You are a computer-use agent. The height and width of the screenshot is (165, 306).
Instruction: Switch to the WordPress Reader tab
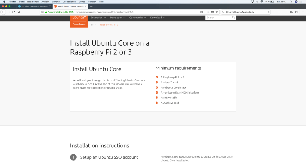(34, 7)
